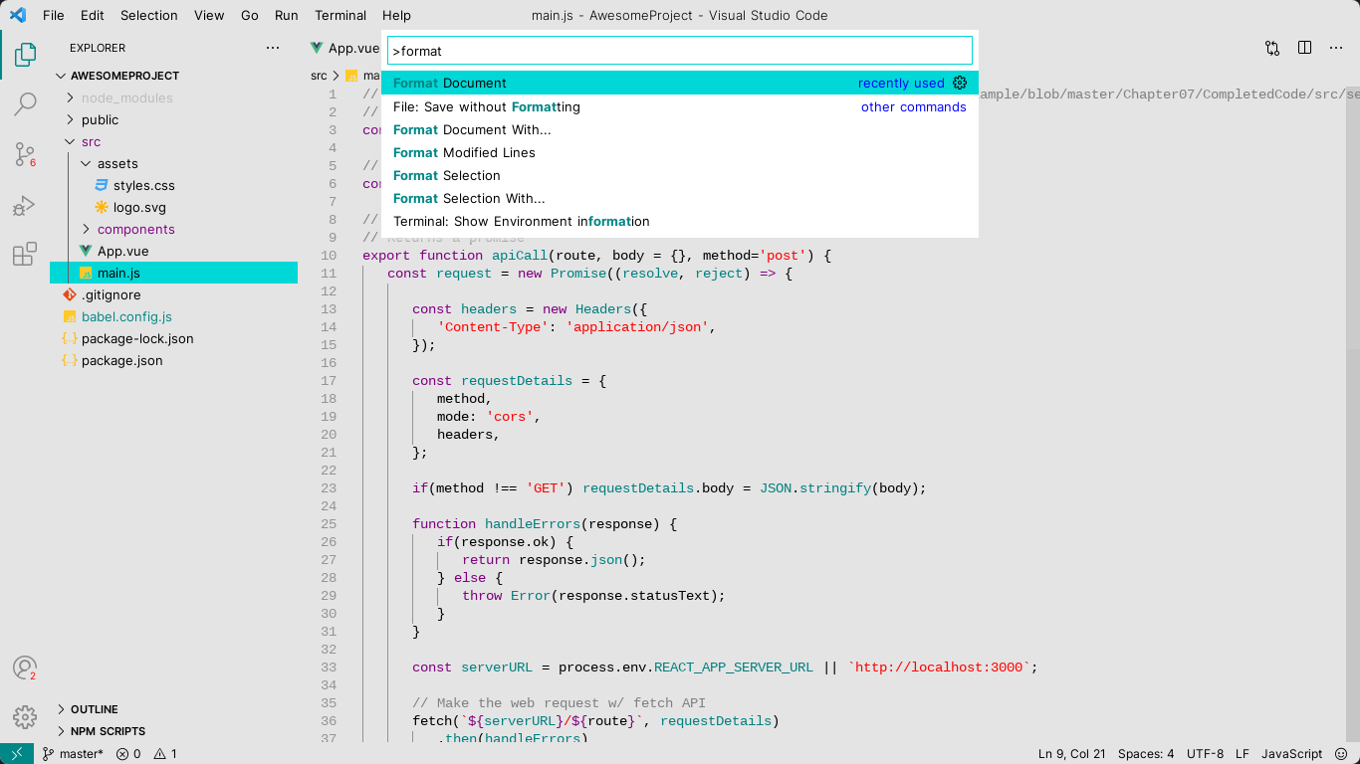Screen dimensions: 1360x764
Task: Open the Accounts menu icon
Action: 25,668
